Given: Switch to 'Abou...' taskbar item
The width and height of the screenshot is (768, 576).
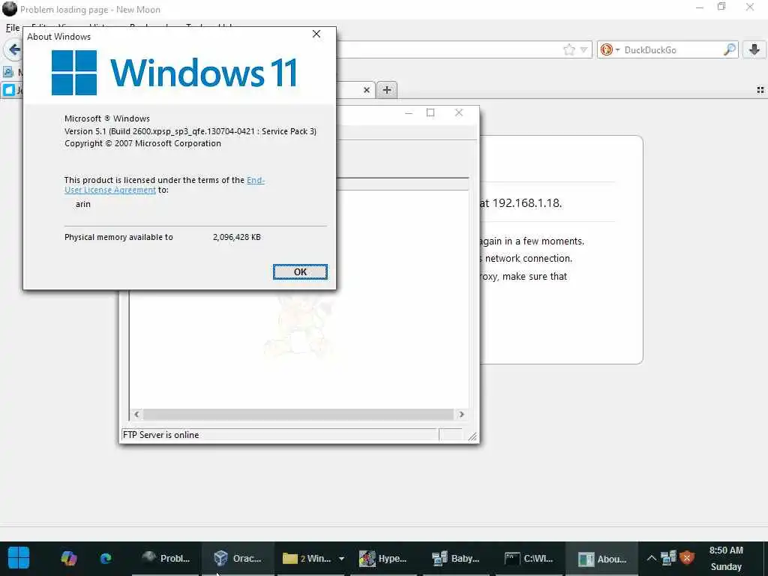Looking at the screenshot, I should (602, 558).
